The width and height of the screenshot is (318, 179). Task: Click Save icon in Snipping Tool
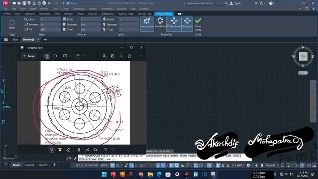[x=113, y=56]
